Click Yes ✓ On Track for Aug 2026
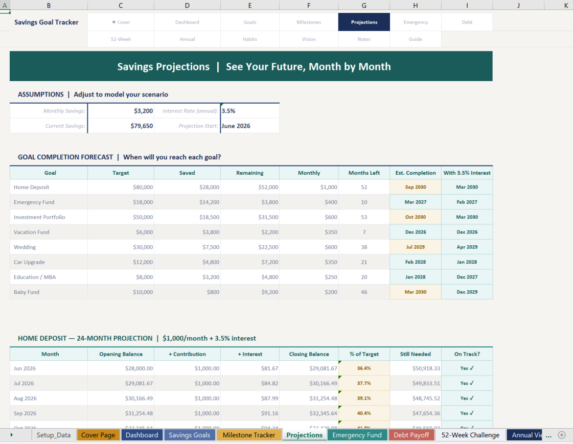The height and width of the screenshot is (444, 573). pyautogui.click(x=467, y=399)
